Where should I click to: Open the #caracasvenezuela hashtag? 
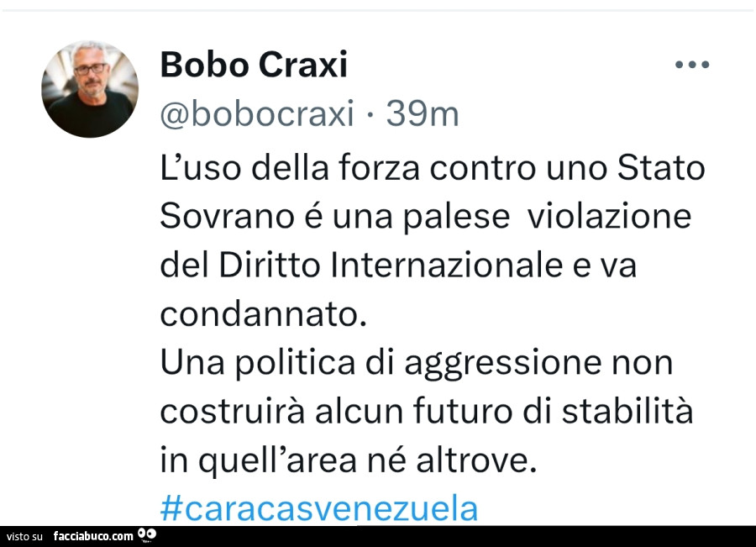point(318,509)
